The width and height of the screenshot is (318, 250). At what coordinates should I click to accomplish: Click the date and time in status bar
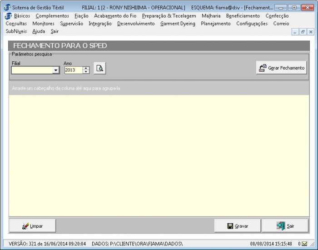tap(271, 244)
